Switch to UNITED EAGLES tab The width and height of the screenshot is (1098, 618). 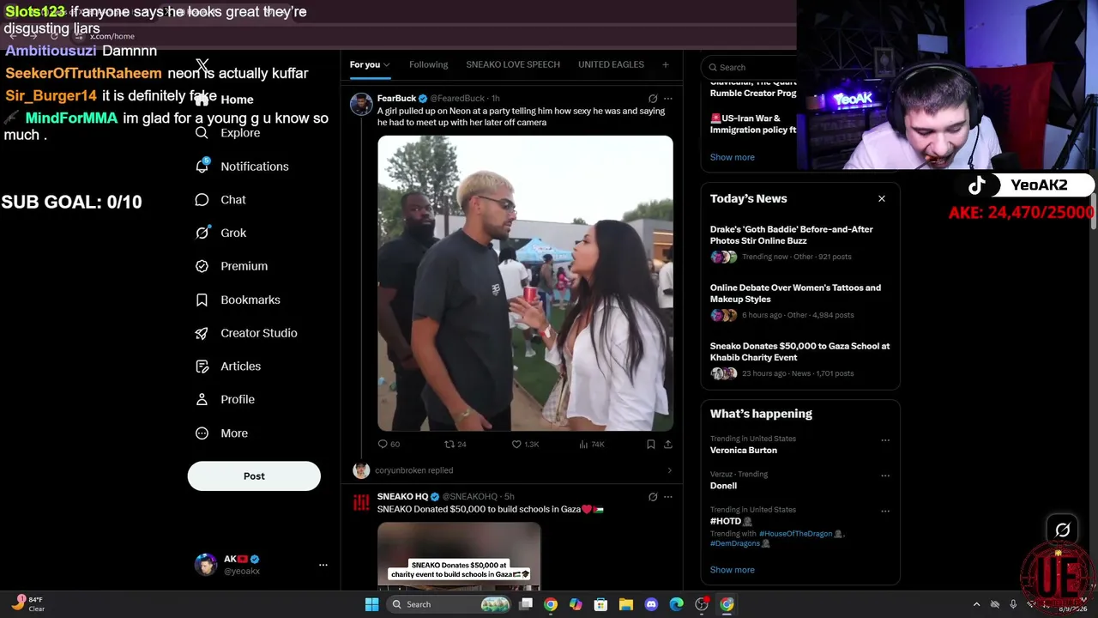[611, 64]
